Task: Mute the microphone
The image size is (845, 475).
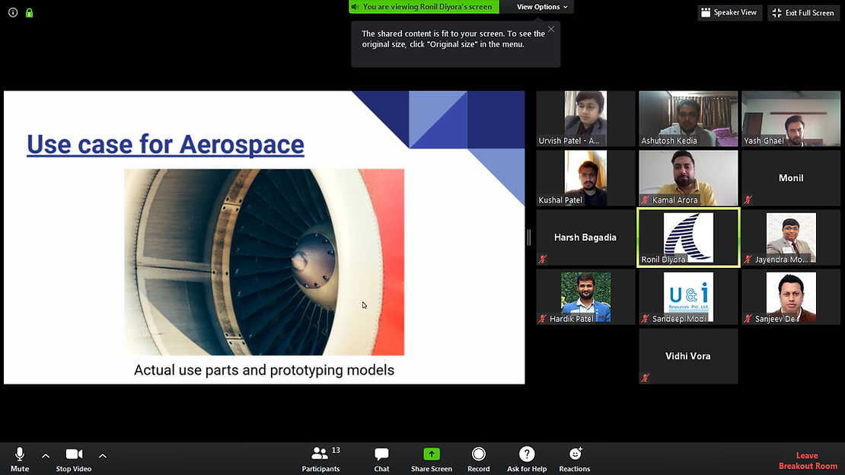Action: pyautogui.click(x=20, y=458)
